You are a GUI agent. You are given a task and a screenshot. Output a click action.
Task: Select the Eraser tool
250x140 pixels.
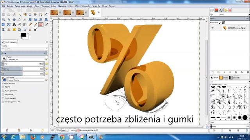pos(41,24)
